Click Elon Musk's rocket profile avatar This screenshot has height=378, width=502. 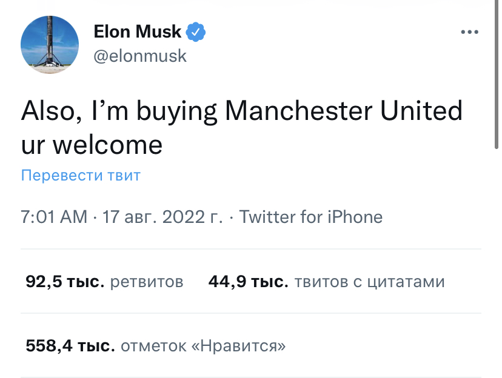pyautogui.click(x=50, y=45)
